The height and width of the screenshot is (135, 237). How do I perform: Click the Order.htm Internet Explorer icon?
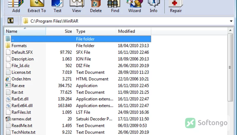pos(8,79)
